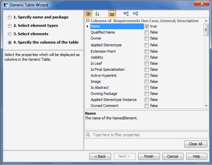Select step 1 Specify name and package
The image size is (212, 165).
click(x=10, y=17)
